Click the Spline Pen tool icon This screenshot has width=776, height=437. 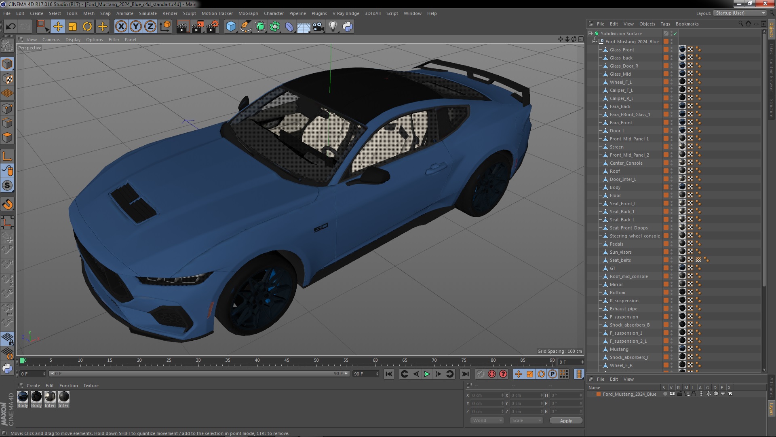point(245,27)
